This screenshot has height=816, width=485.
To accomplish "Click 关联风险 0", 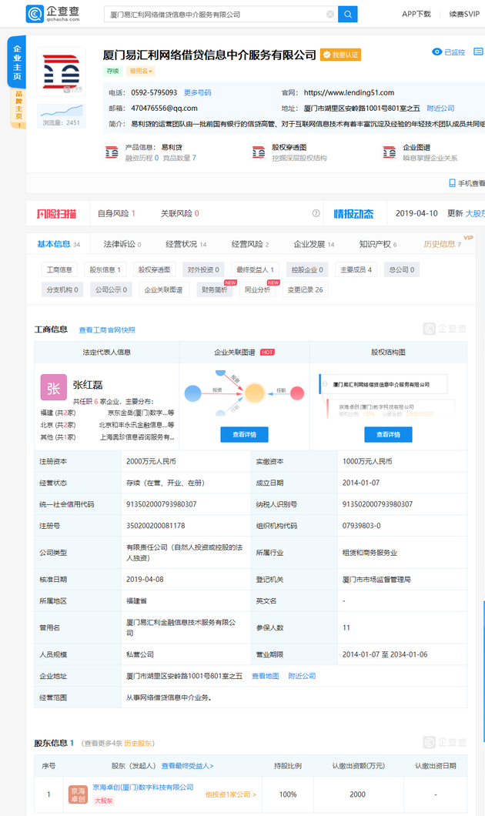I will tap(180, 213).
